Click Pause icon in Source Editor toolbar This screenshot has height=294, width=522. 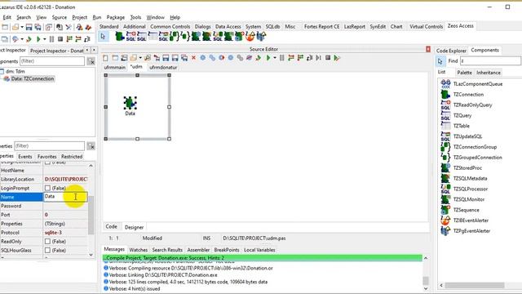(x=282, y=58)
